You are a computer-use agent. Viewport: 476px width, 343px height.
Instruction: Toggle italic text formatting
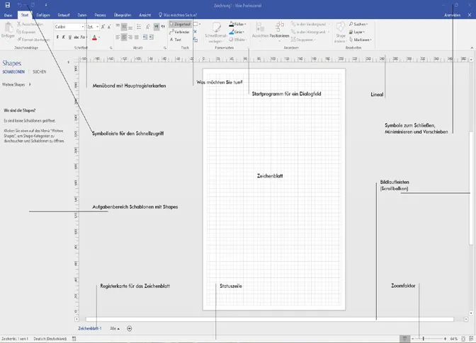click(64, 37)
